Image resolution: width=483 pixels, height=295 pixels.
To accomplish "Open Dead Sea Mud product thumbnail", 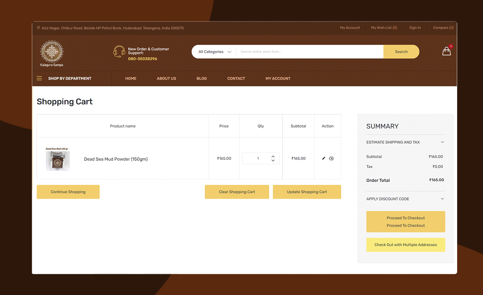I will tap(58, 159).
